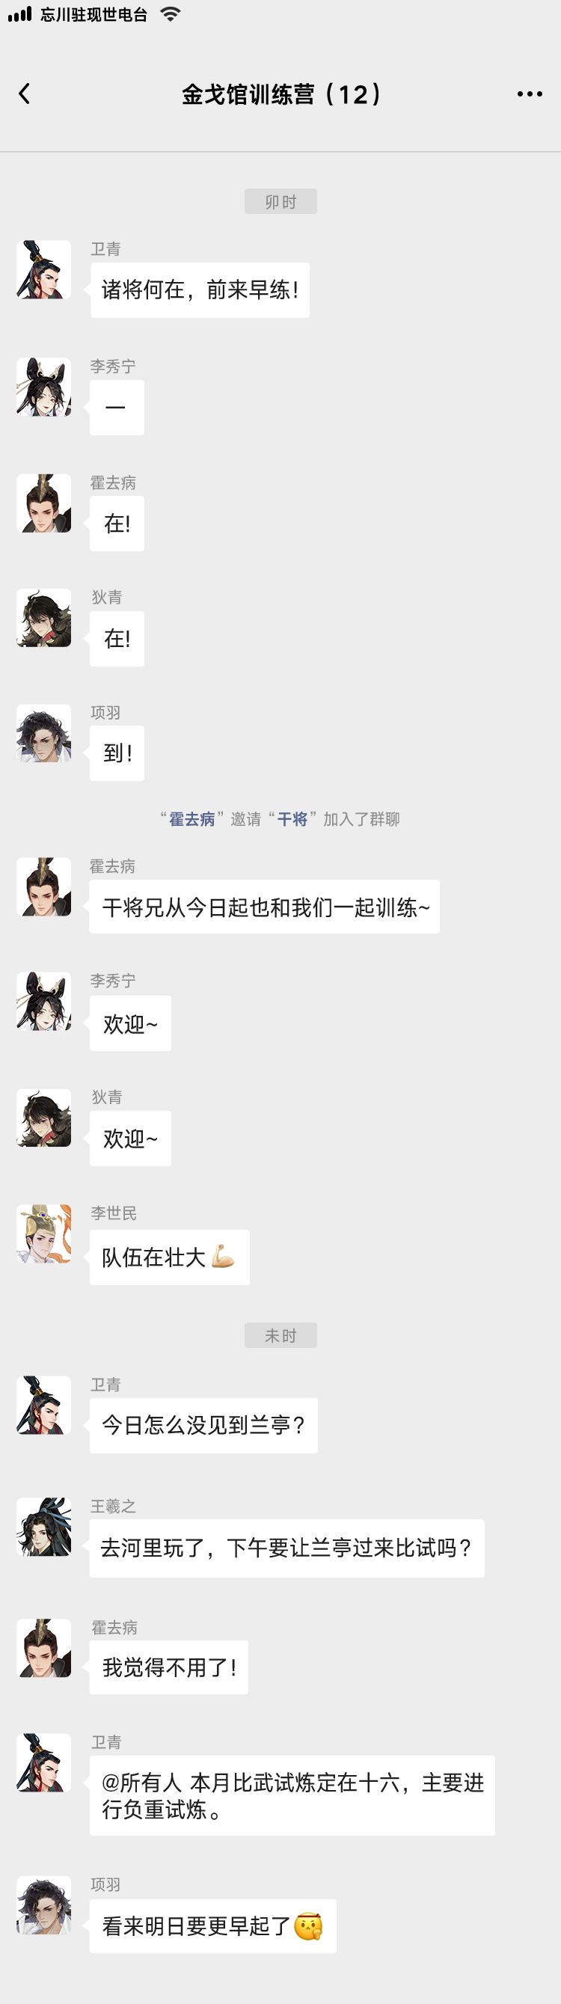561x2004 pixels.
Task: Tap the 干将兄从今日起 message bubble
Action: (x=265, y=907)
